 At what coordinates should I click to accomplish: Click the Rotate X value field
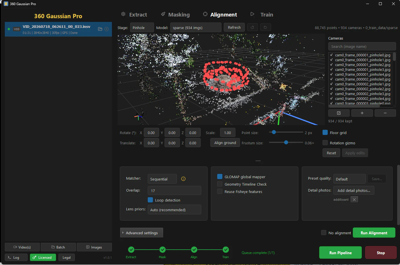pyautogui.click(x=151, y=133)
